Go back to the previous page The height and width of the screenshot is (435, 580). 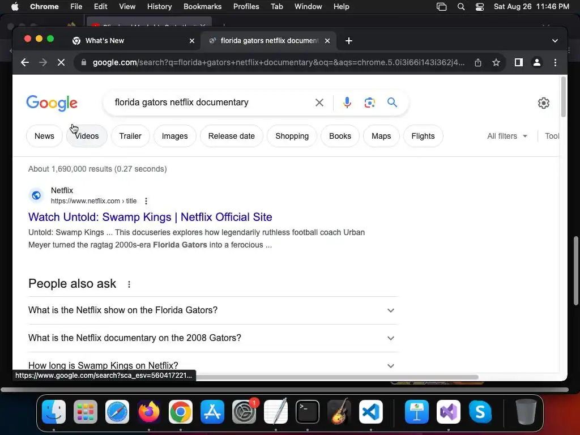coord(25,62)
